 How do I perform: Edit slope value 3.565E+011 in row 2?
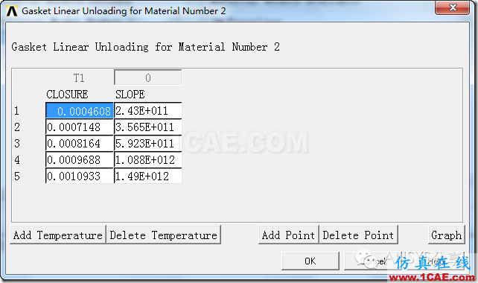click(x=148, y=127)
